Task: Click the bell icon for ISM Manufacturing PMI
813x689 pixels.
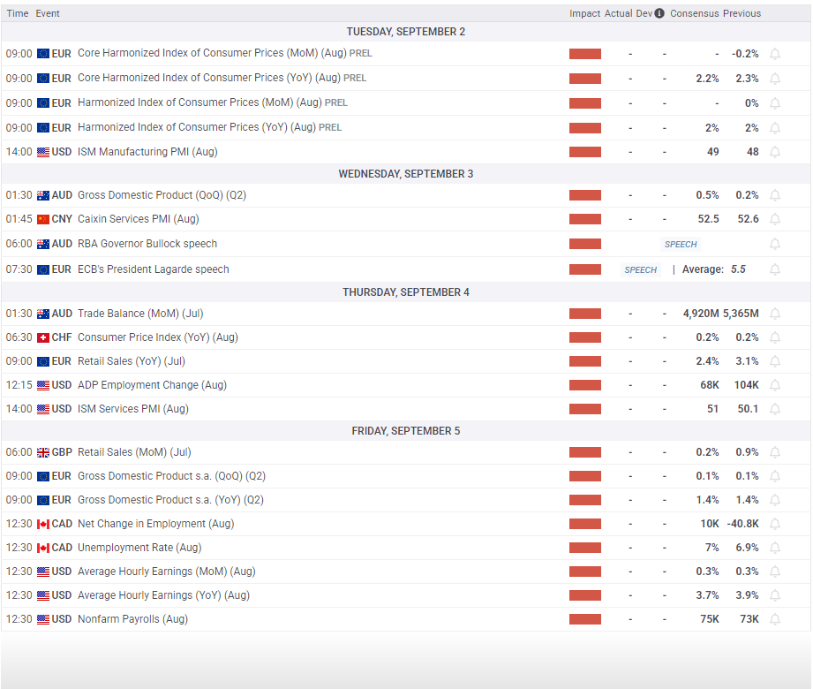Action: (x=775, y=152)
